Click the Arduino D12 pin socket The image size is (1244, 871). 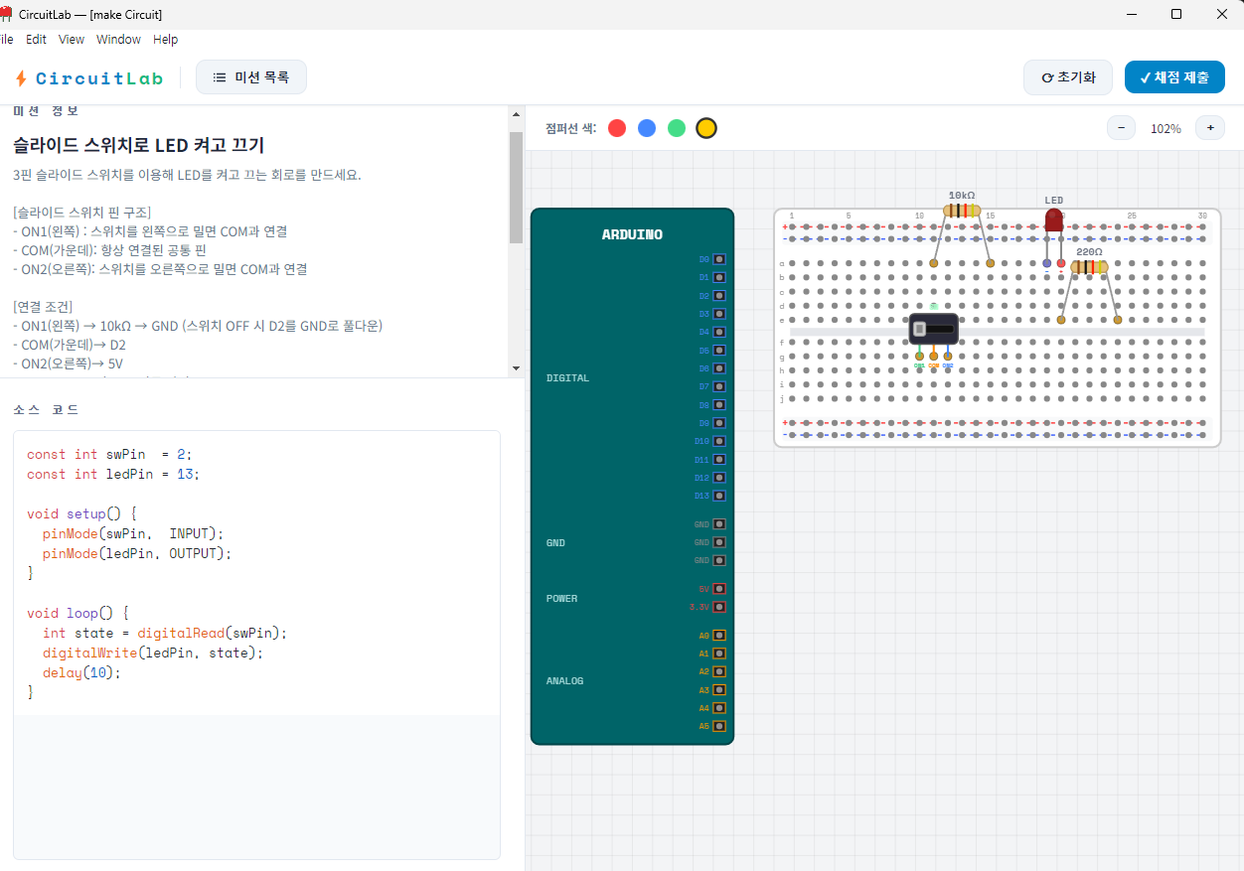coord(719,478)
